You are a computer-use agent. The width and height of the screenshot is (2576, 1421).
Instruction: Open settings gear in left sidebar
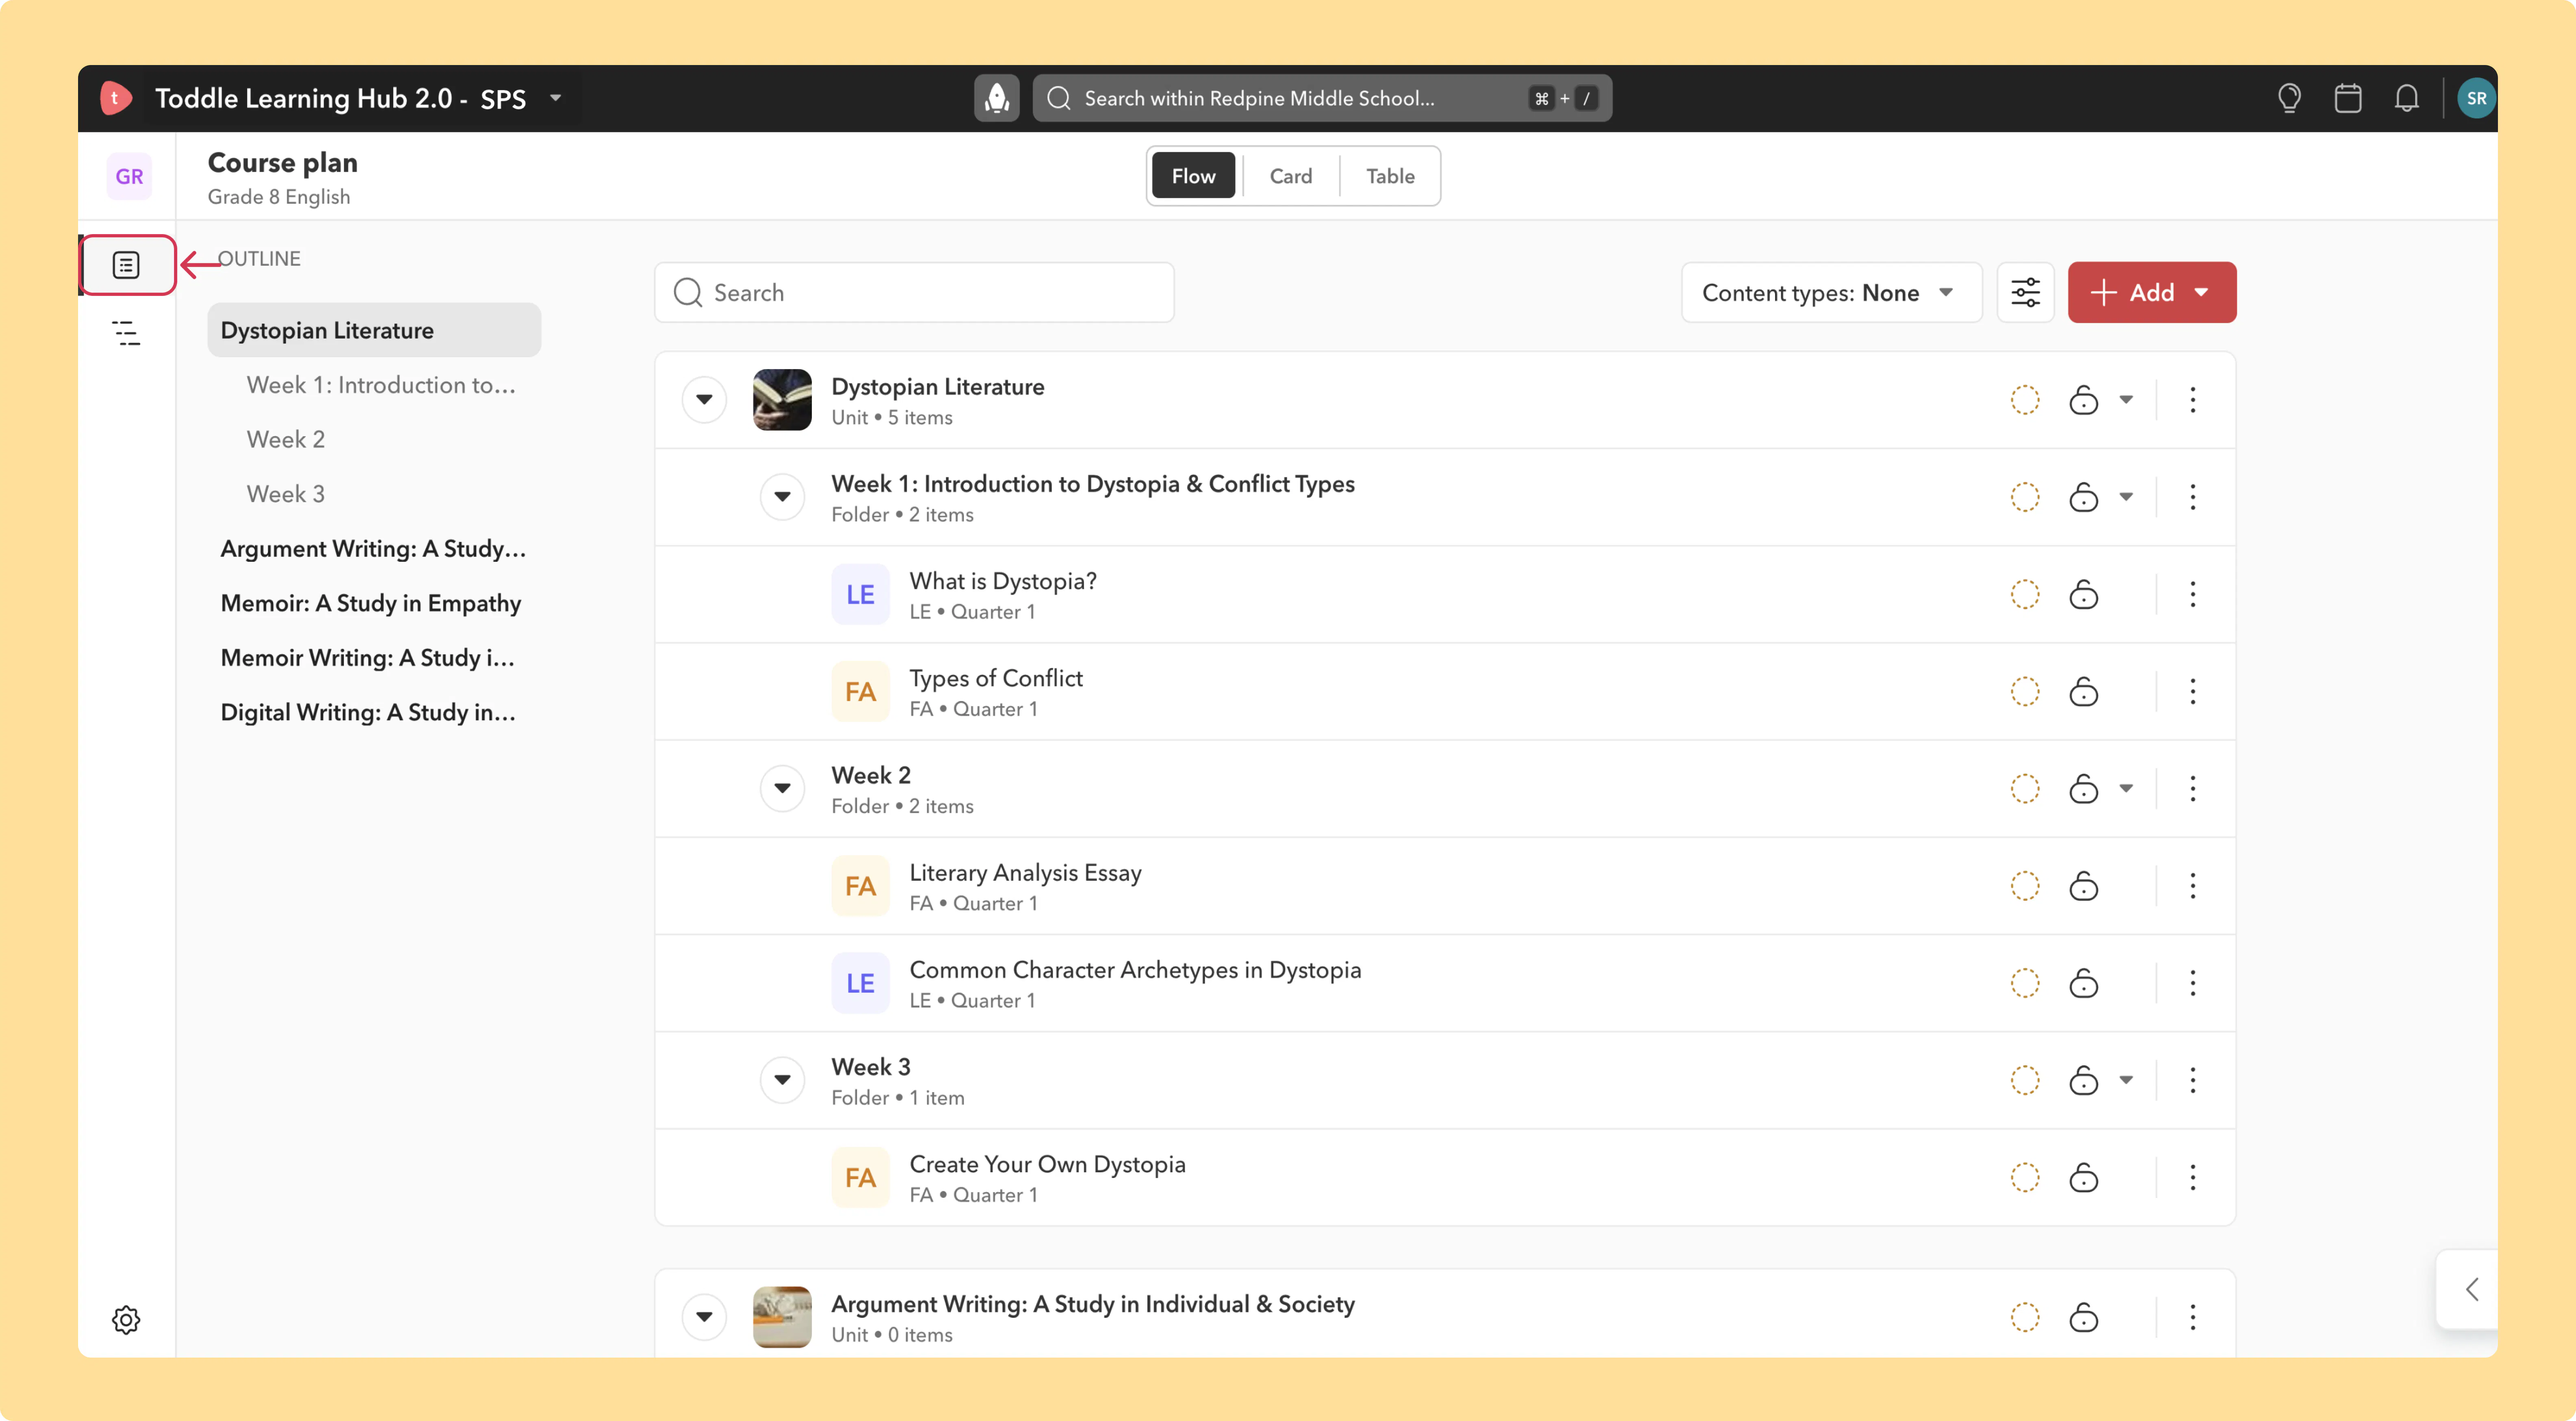126,1320
